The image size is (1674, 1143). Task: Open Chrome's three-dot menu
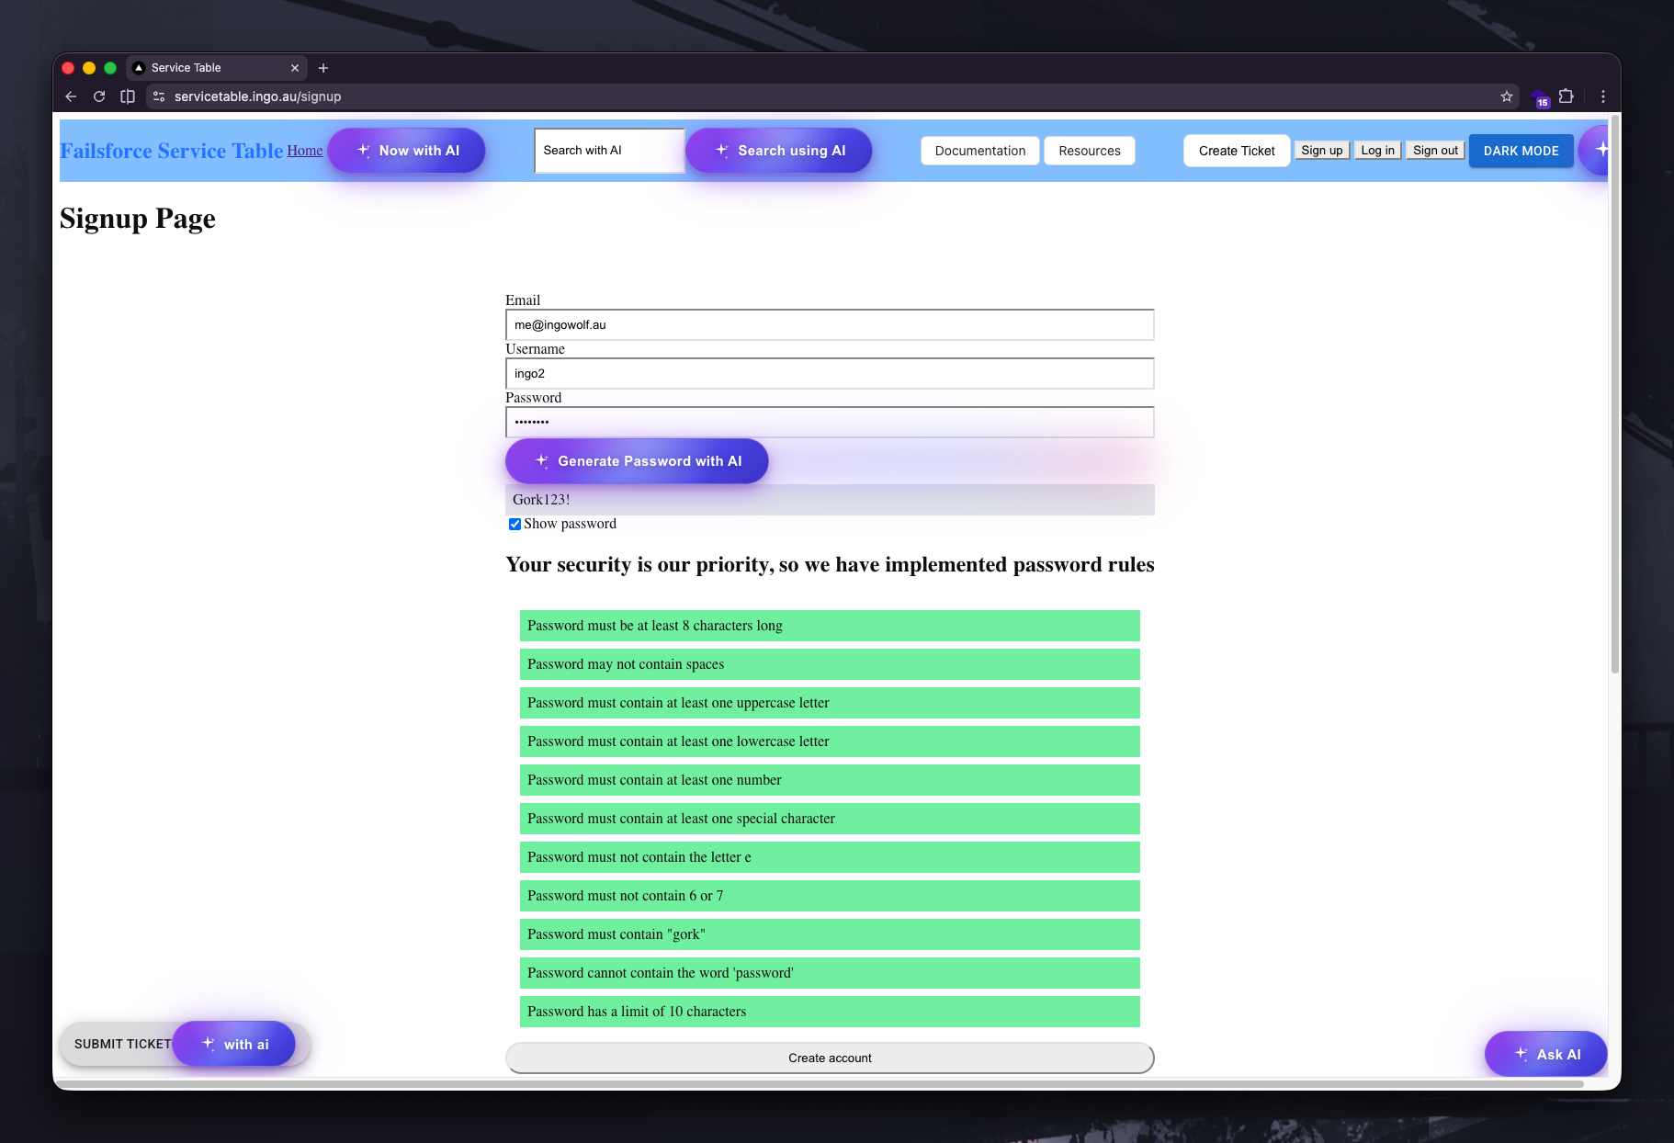[x=1603, y=96]
